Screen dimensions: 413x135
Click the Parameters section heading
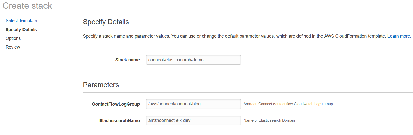tap(101, 85)
